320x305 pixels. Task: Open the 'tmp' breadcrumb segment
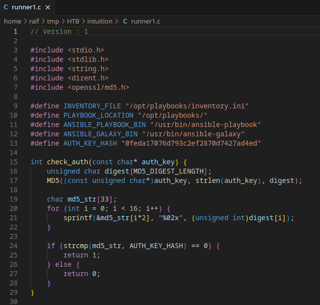(53, 21)
